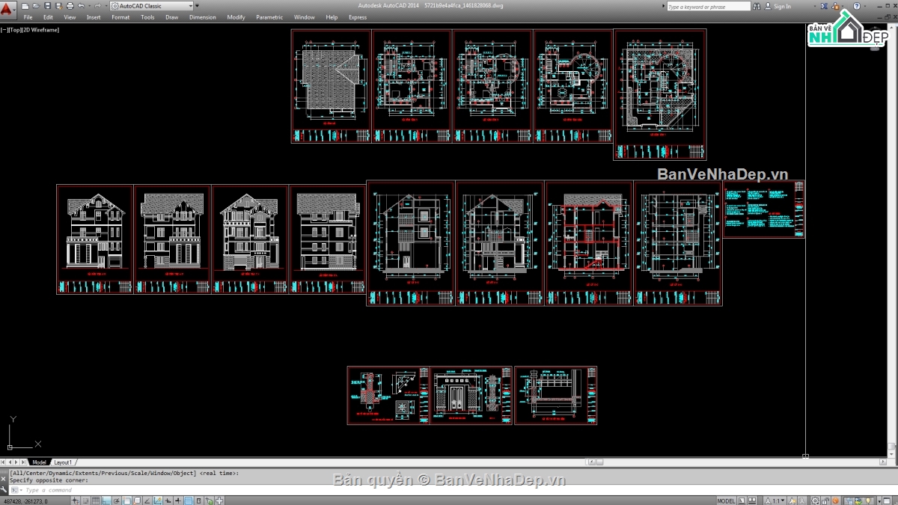Select the New document icon

[x=25, y=5]
